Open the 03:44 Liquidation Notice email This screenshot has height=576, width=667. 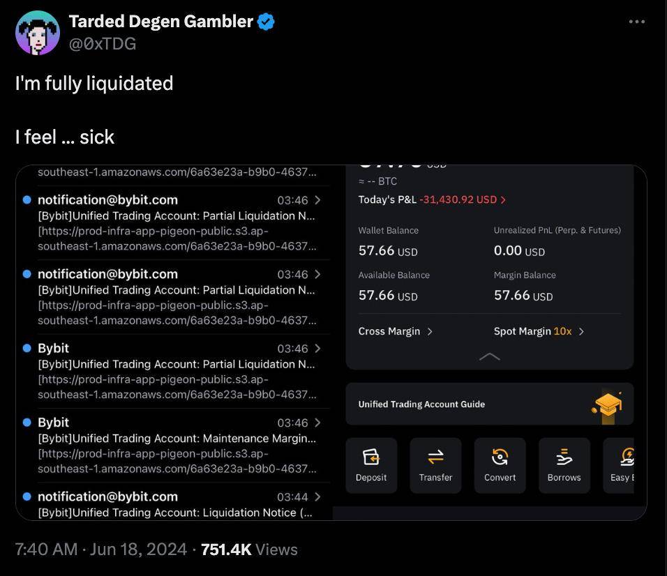click(172, 504)
